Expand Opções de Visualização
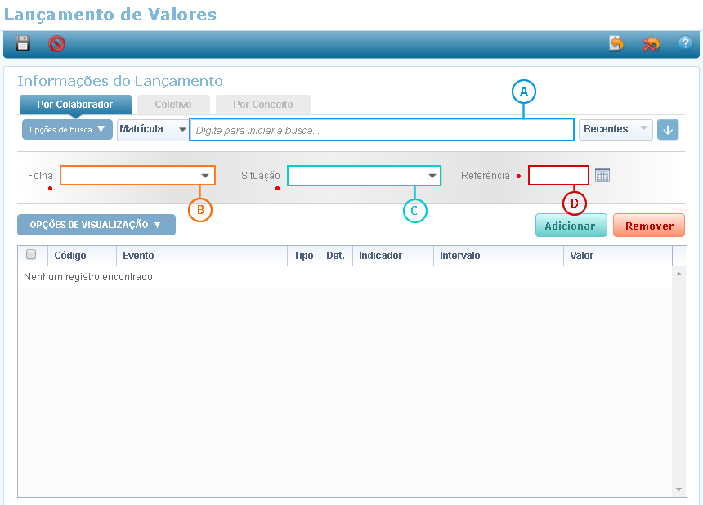This screenshot has height=505, width=703. coord(96,225)
